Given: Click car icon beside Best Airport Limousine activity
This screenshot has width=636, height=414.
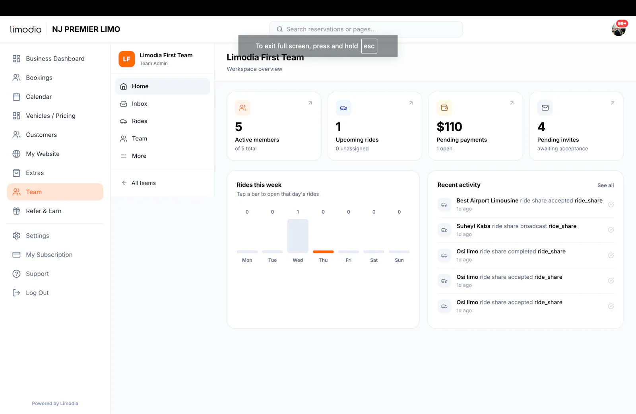Looking at the screenshot, I should click(x=444, y=204).
